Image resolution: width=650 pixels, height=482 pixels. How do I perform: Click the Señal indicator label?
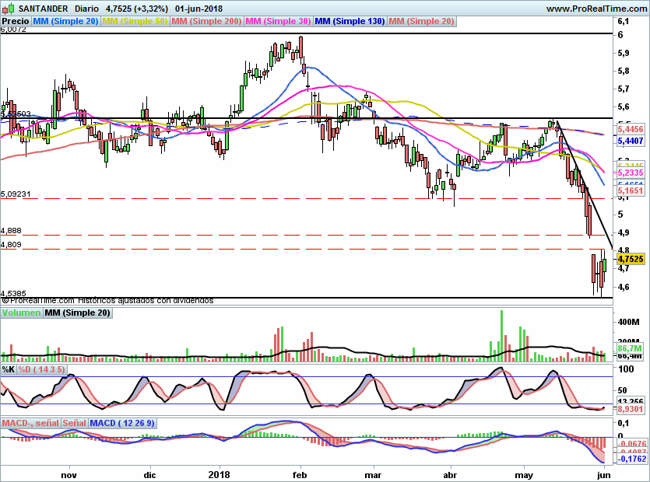point(74,423)
